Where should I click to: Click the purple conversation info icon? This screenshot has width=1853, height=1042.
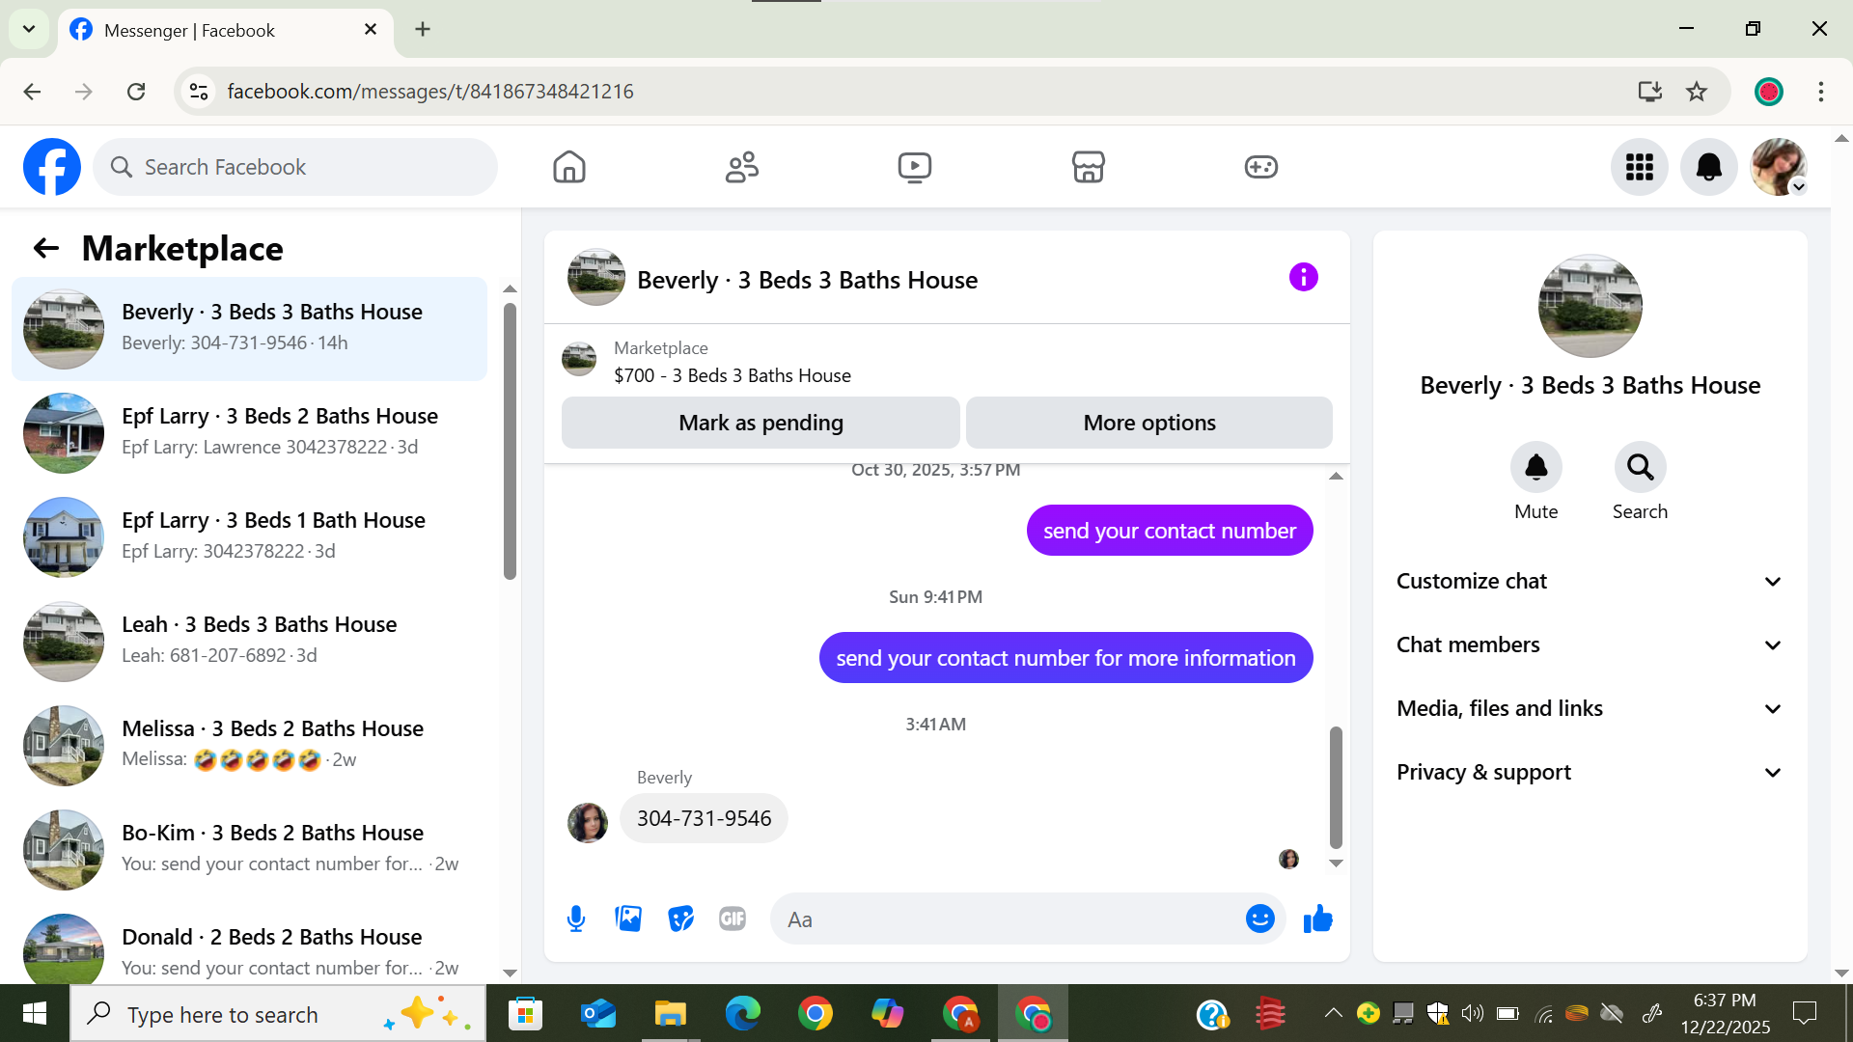coord(1303,278)
